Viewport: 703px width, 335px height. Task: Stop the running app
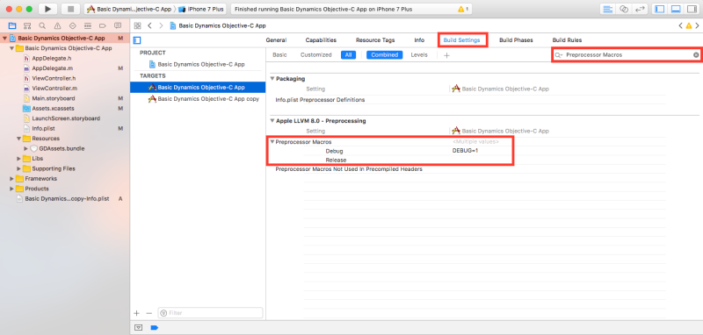pos(70,9)
